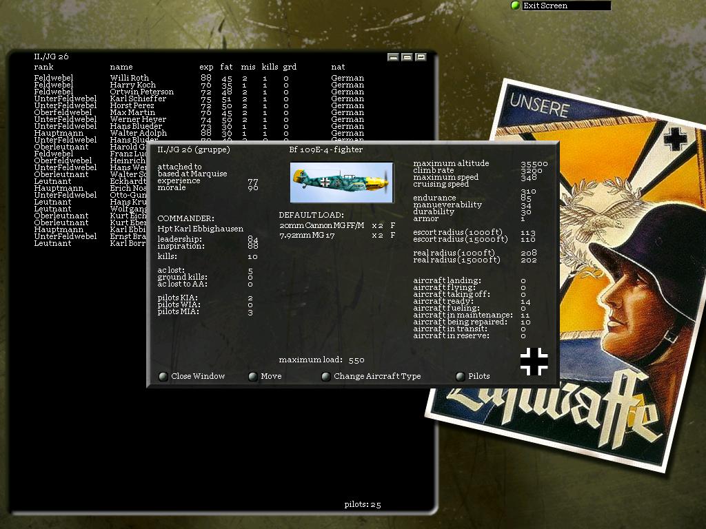The width and height of the screenshot is (706, 529).
Task: Click the II./JG 26 (gruppe) heading
Action: click(x=194, y=149)
